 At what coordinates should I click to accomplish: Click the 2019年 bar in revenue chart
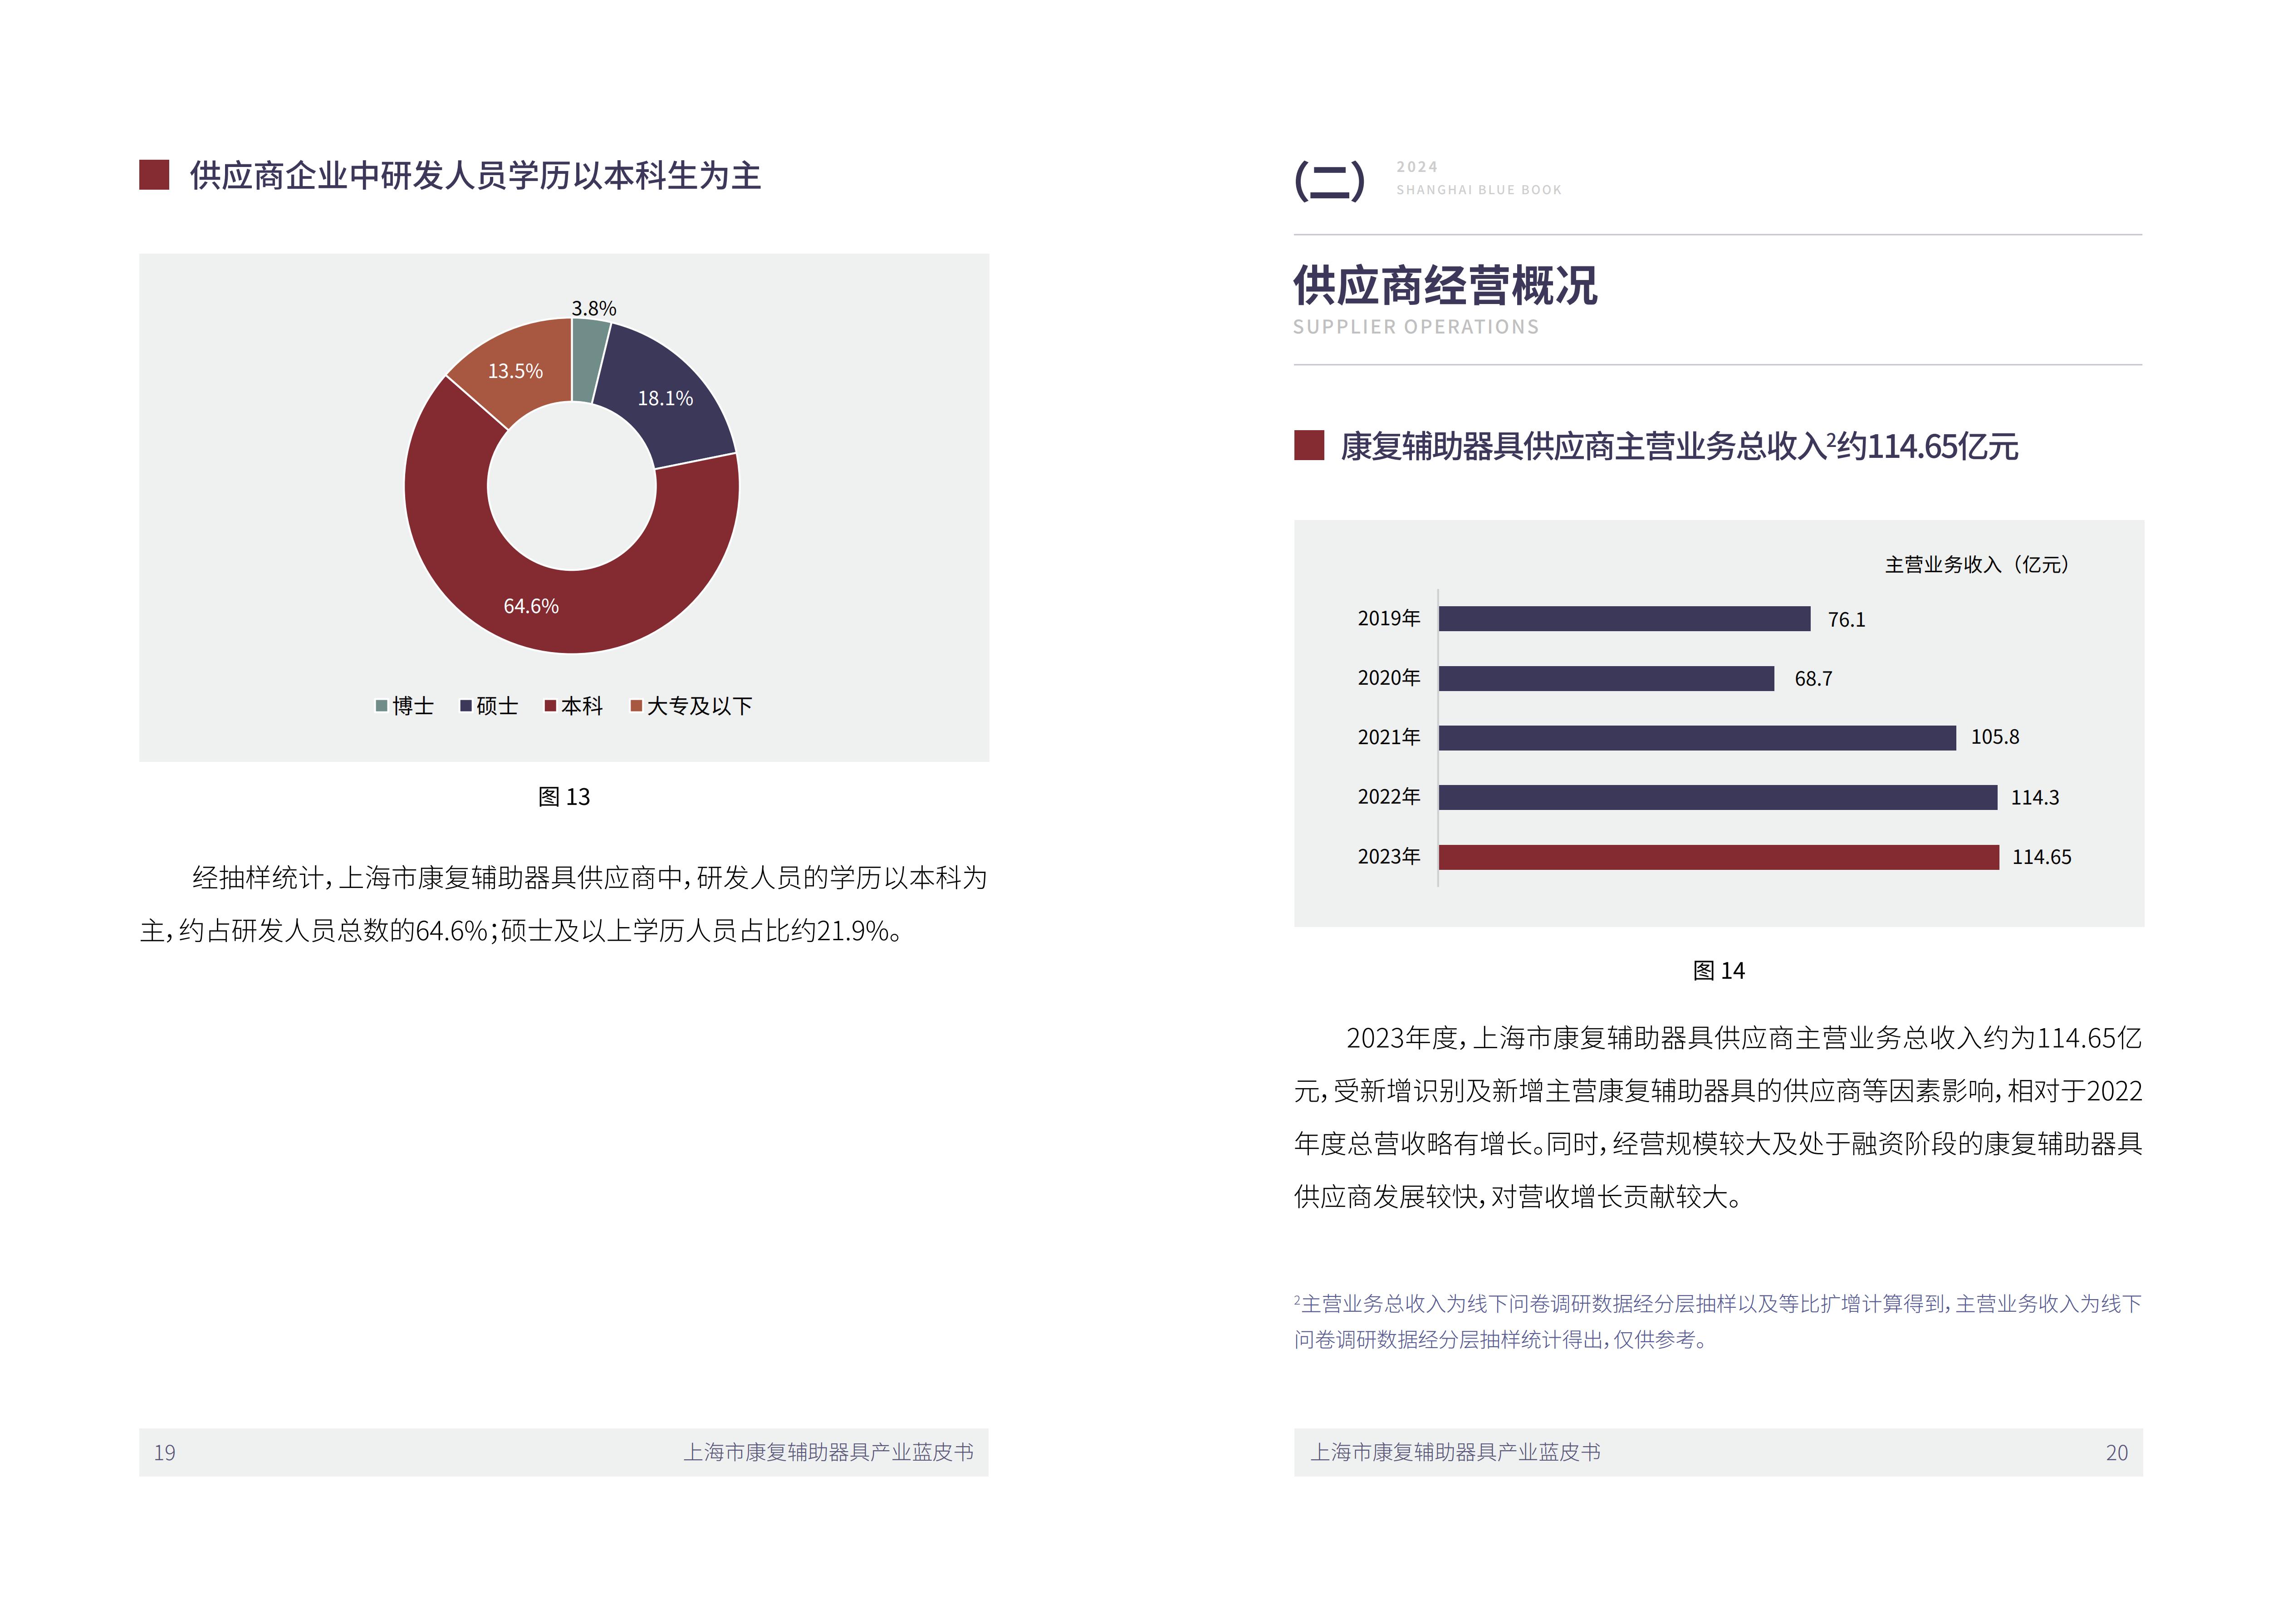[x=1624, y=619]
